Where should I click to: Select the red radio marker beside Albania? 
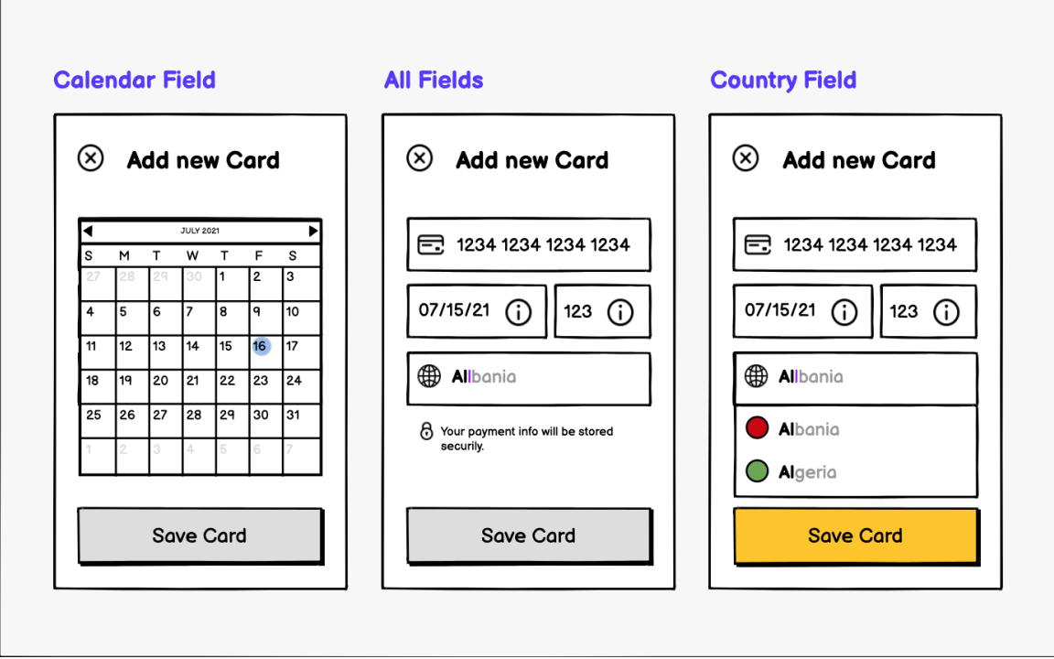[756, 427]
